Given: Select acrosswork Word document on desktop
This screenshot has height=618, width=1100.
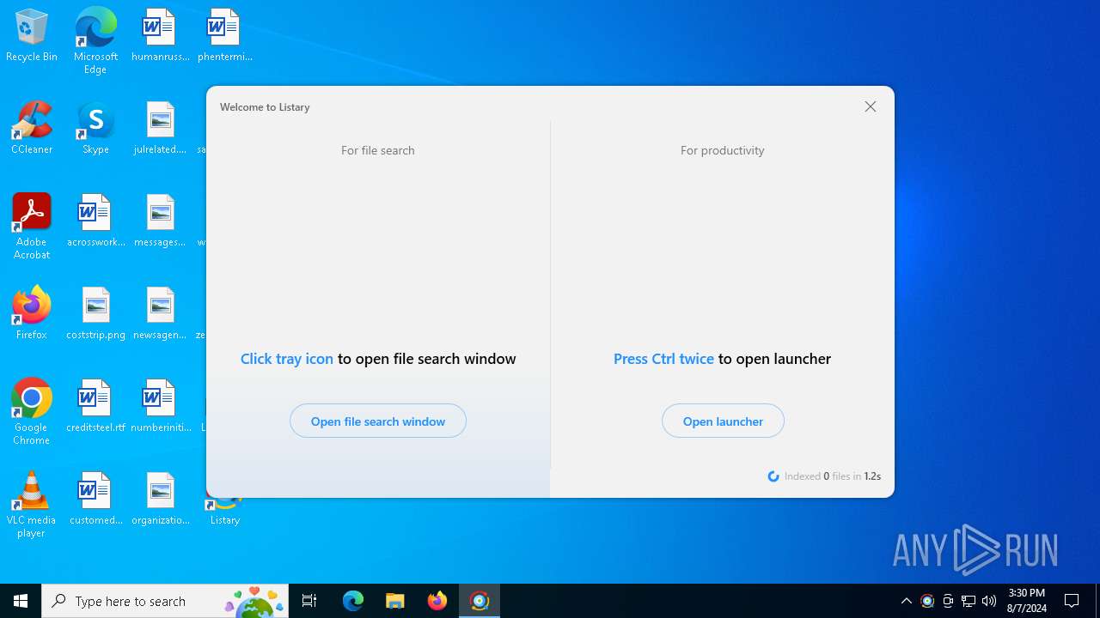Looking at the screenshot, I should pyautogui.click(x=95, y=221).
